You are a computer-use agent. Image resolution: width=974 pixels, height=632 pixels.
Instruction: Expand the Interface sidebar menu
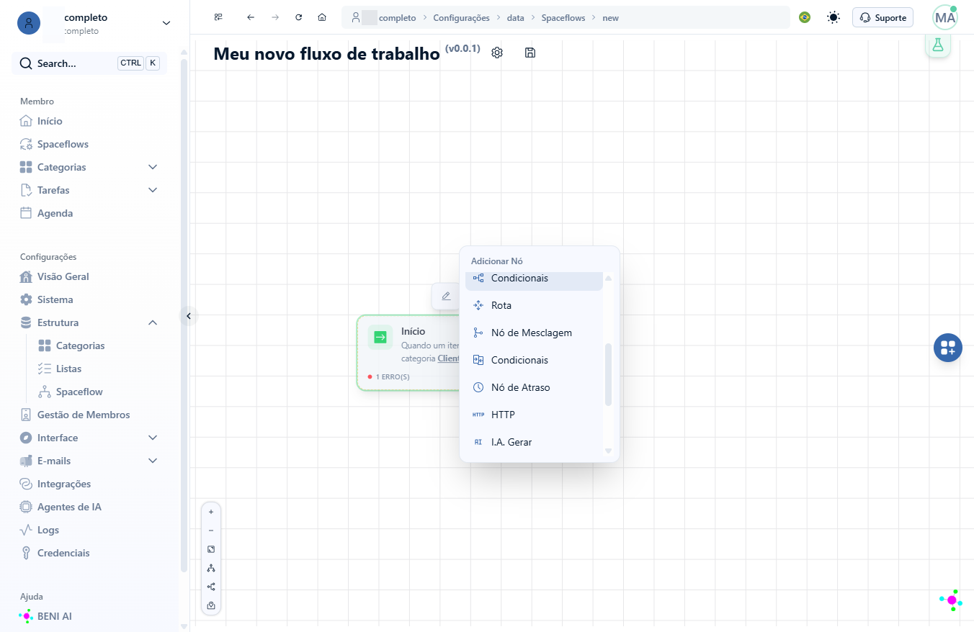pyautogui.click(x=153, y=438)
